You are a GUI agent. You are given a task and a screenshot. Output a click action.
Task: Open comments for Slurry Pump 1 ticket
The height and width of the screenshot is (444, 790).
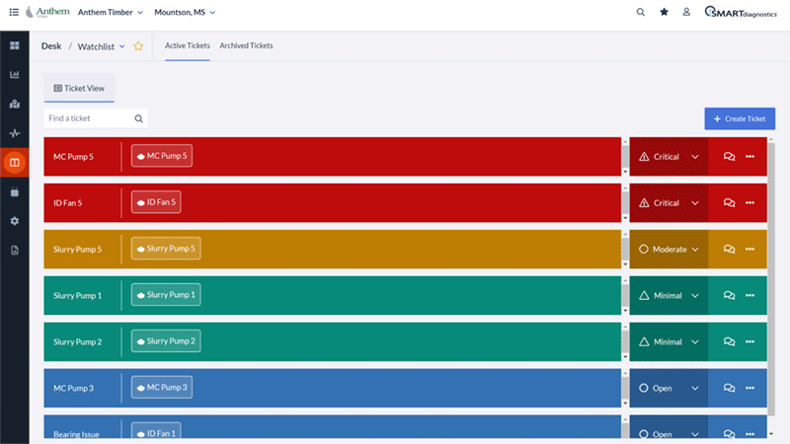[x=729, y=295]
